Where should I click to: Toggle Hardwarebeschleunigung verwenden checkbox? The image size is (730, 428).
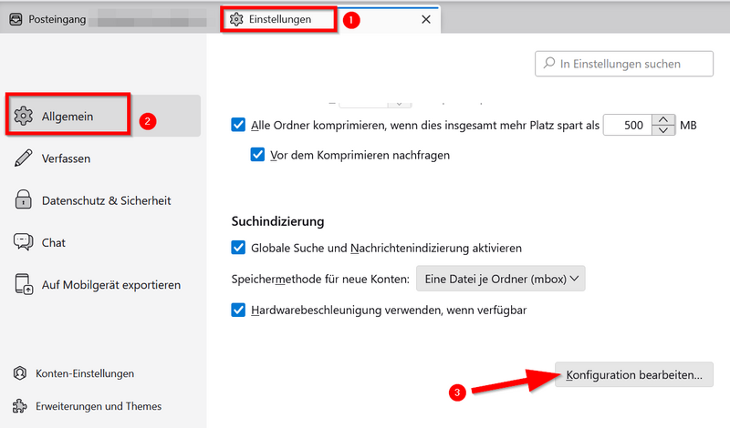[238, 310]
